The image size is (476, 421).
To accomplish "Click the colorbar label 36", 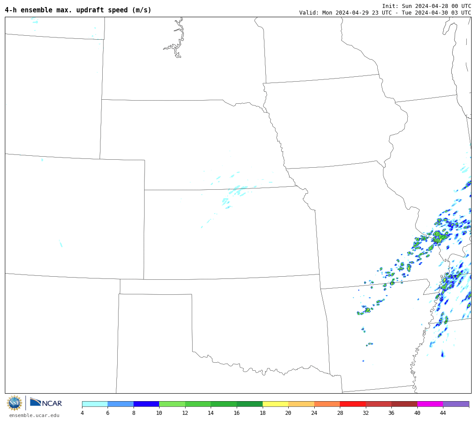I will [x=392, y=413].
